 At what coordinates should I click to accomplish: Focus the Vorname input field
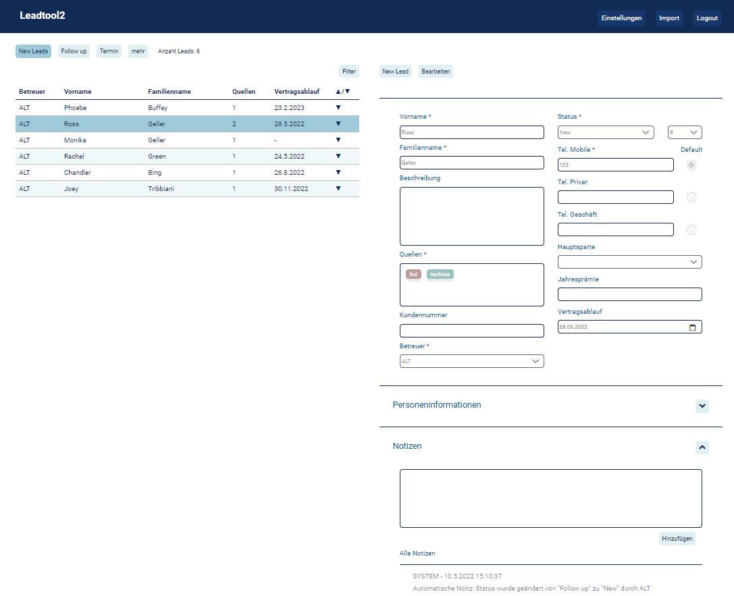coord(472,132)
